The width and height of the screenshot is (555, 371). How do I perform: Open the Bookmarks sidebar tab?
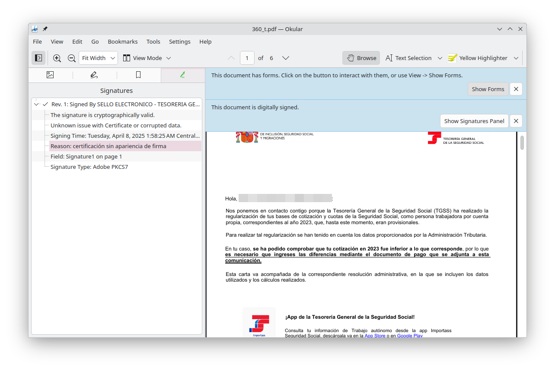138,75
